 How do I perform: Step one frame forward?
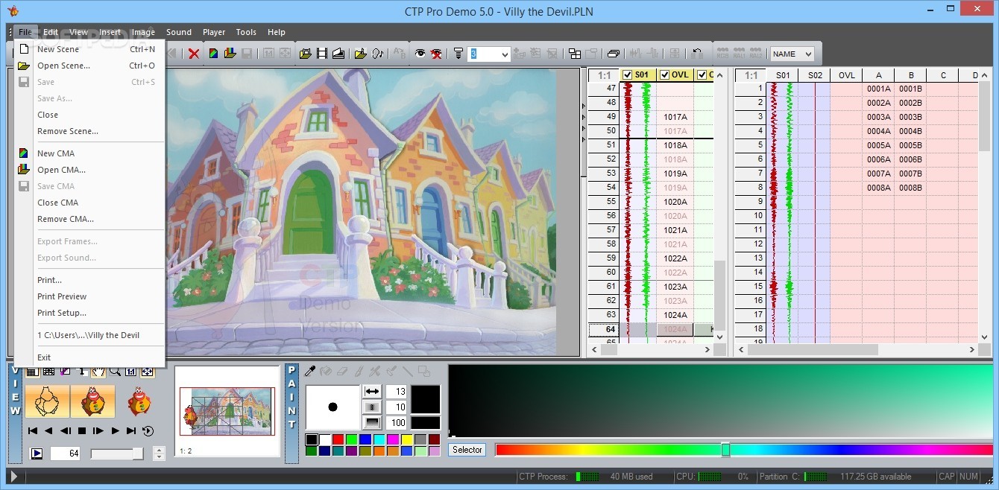[98, 431]
